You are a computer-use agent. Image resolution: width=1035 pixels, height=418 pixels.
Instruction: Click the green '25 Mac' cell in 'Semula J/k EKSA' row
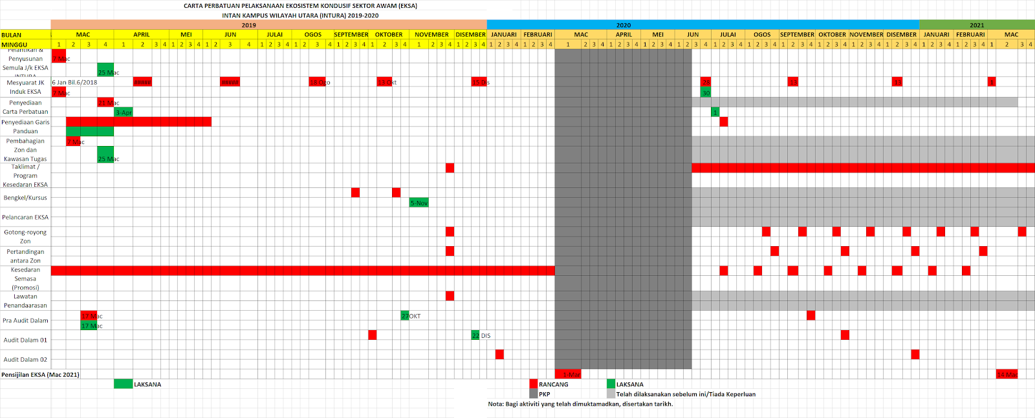tap(105, 70)
